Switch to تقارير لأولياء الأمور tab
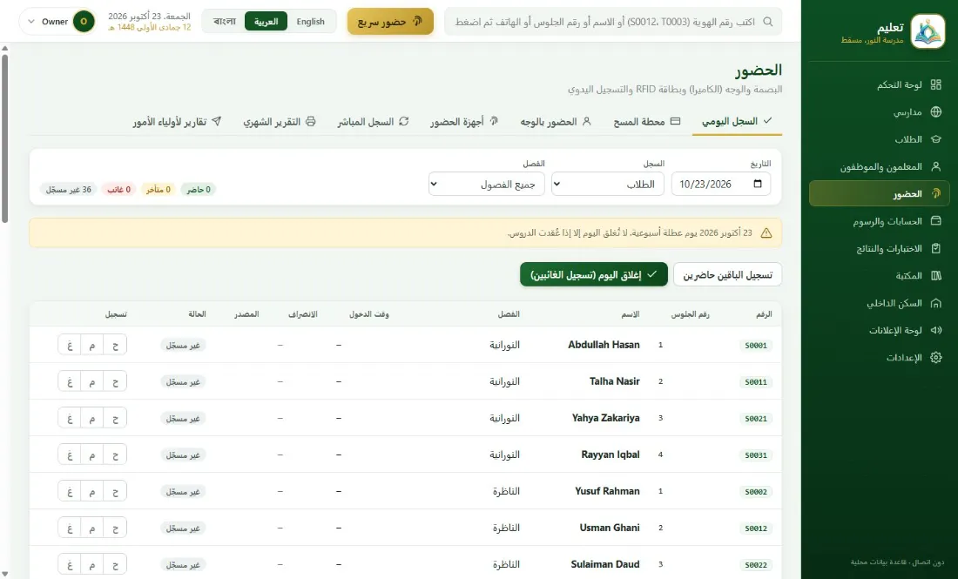The image size is (958, 579). 177,122
